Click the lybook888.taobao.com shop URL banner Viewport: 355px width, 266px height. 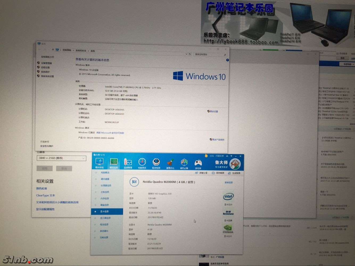pyautogui.click(x=241, y=41)
